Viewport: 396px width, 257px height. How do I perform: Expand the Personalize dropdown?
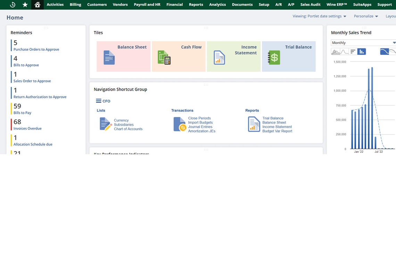[366, 16]
